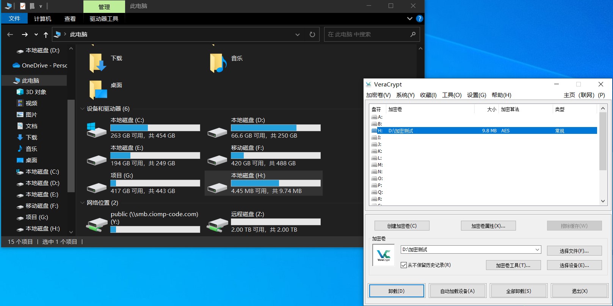613x306 pixels.
Task: Open the 桌面 folder icon in Explorer
Action: point(97,90)
